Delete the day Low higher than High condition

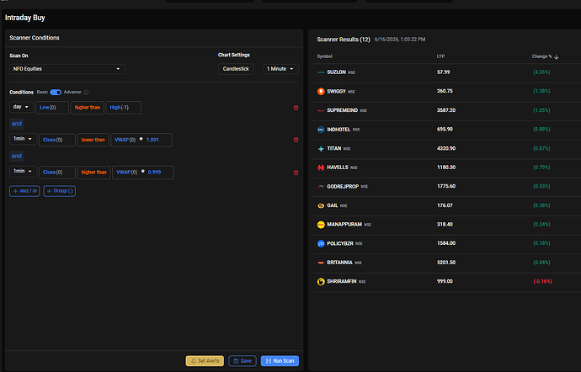click(296, 108)
